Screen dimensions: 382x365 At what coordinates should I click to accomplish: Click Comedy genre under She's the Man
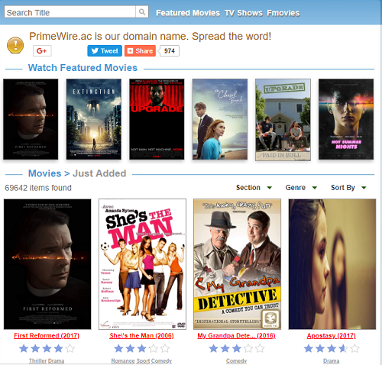point(161,361)
